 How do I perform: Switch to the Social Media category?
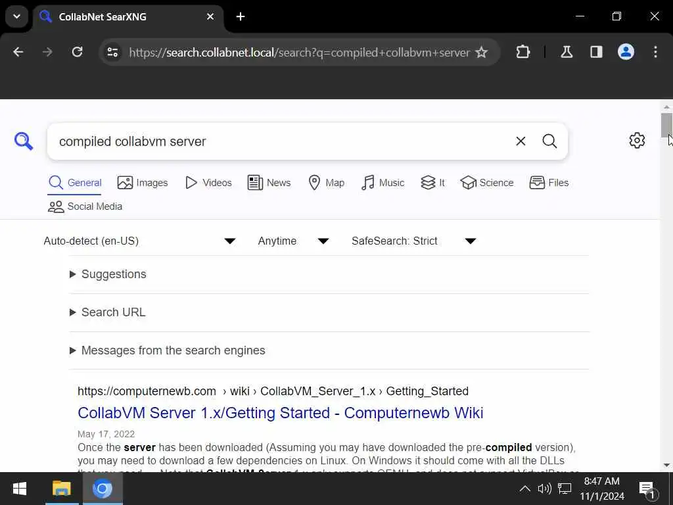pyautogui.click(x=85, y=206)
